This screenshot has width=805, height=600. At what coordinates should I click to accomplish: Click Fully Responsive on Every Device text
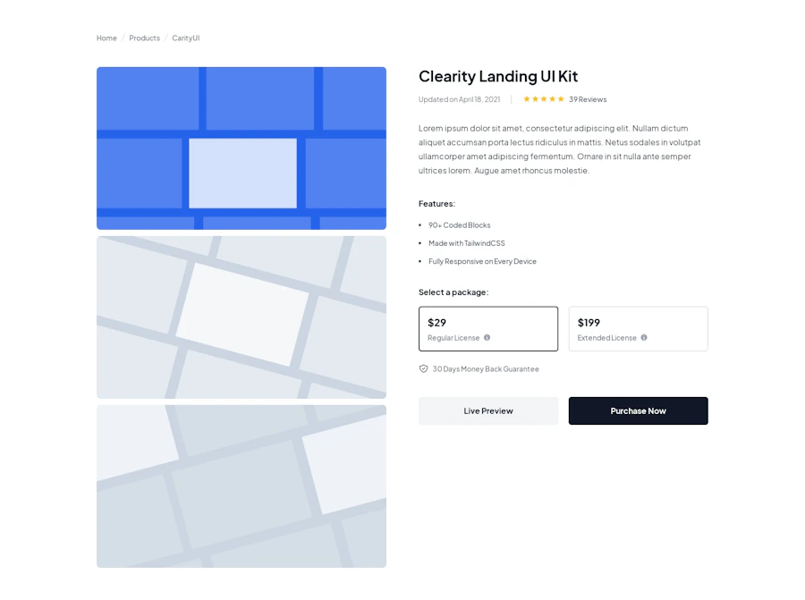483,261
